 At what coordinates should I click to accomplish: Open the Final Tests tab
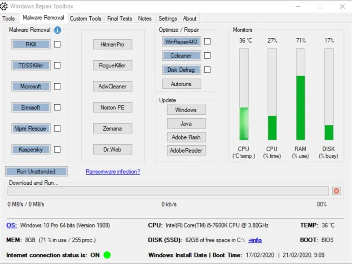click(120, 18)
